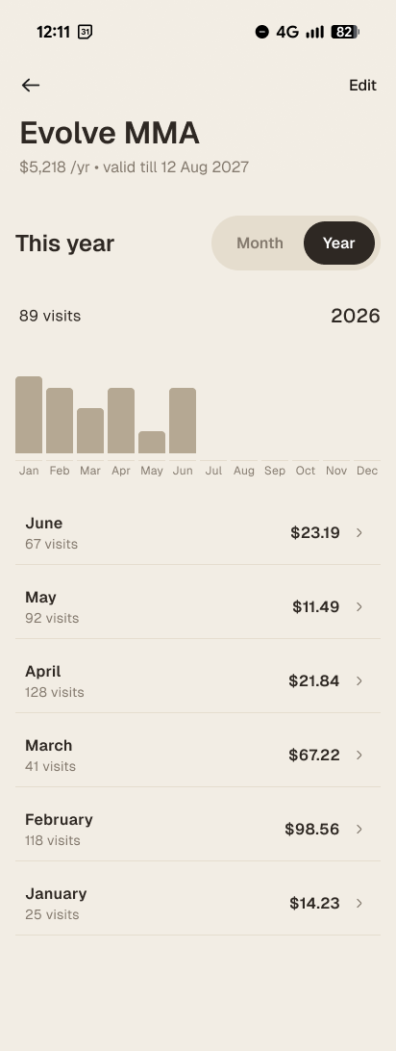
Task: Expand April row chevron
Action: 359,681
